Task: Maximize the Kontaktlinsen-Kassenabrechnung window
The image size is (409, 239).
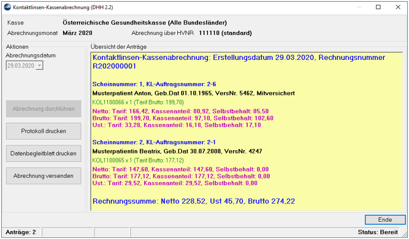Action: tap(378, 7)
